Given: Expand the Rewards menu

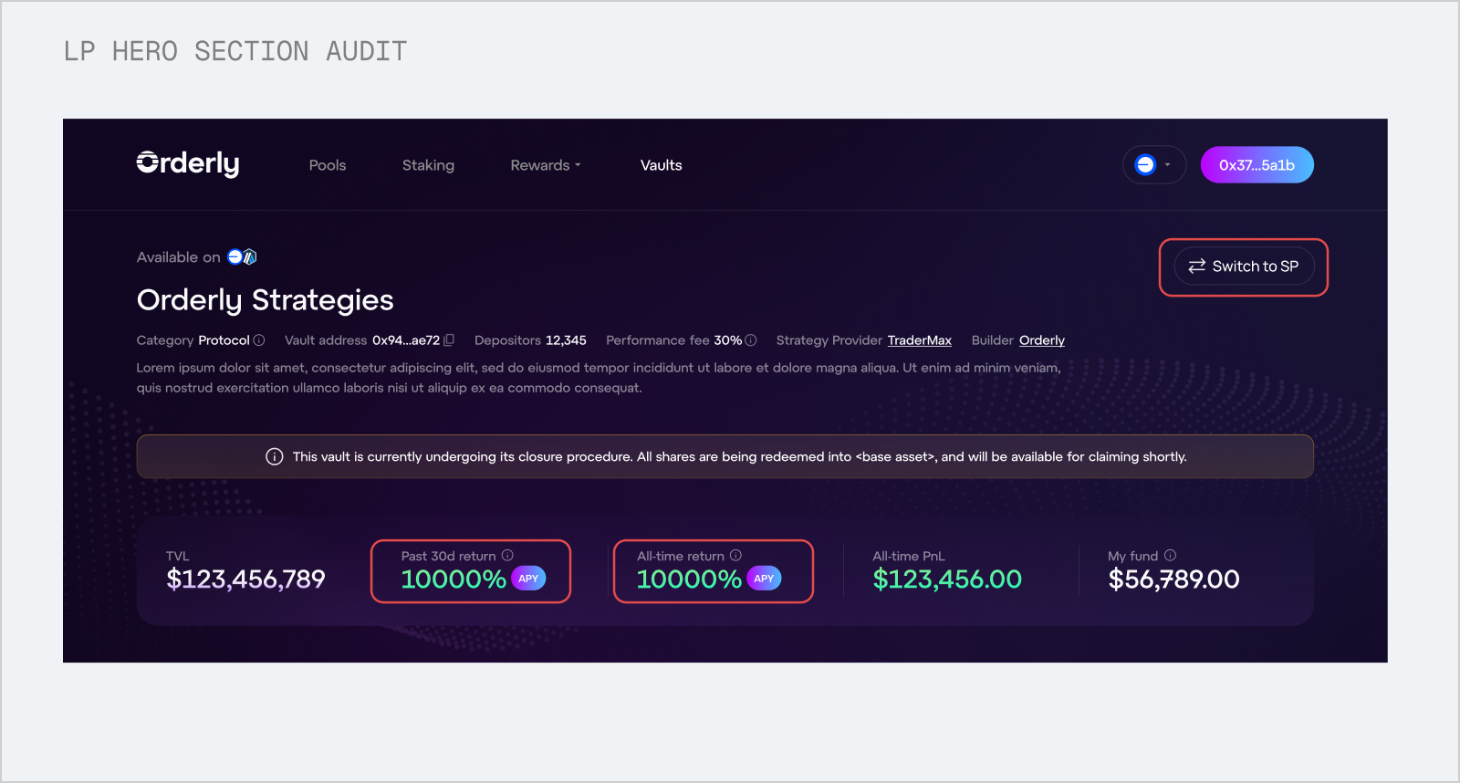Looking at the screenshot, I should pyautogui.click(x=545, y=165).
